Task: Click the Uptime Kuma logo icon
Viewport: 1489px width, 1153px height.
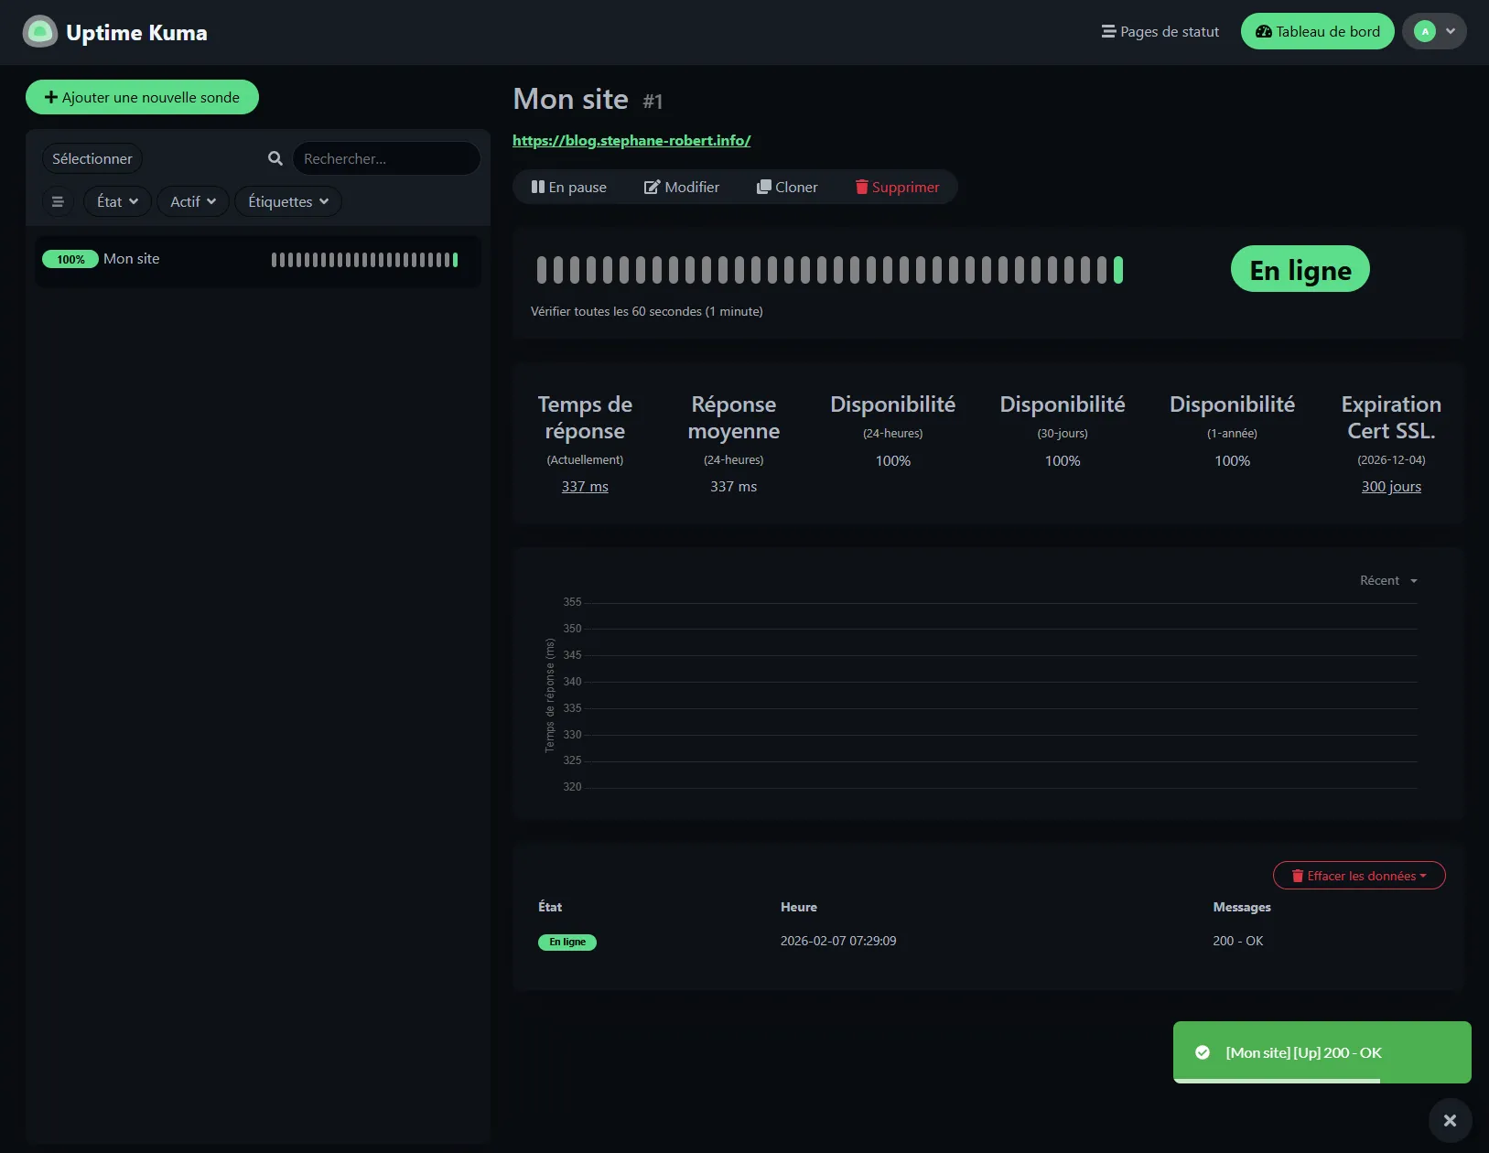Action: (x=39, y=32)
